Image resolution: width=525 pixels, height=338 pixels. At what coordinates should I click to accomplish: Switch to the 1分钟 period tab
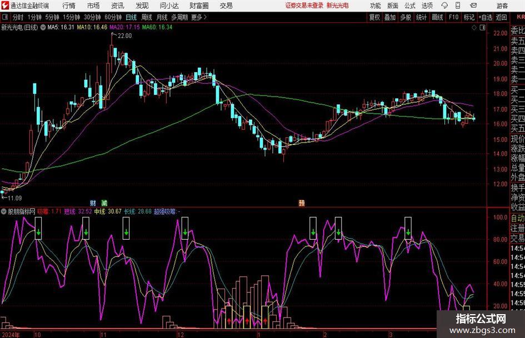click(x=34, y=17)
